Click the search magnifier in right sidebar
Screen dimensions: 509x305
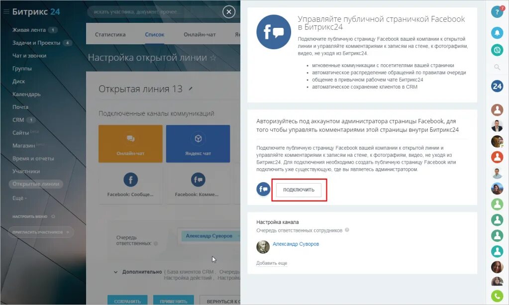point(497,67)
